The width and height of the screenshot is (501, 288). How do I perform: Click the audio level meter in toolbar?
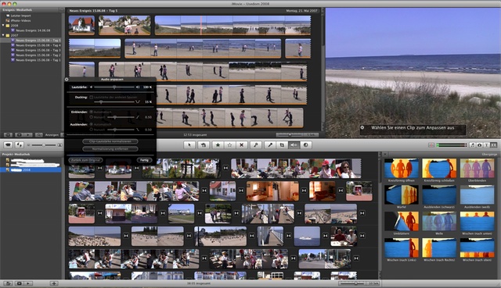(x=451, y=145)
